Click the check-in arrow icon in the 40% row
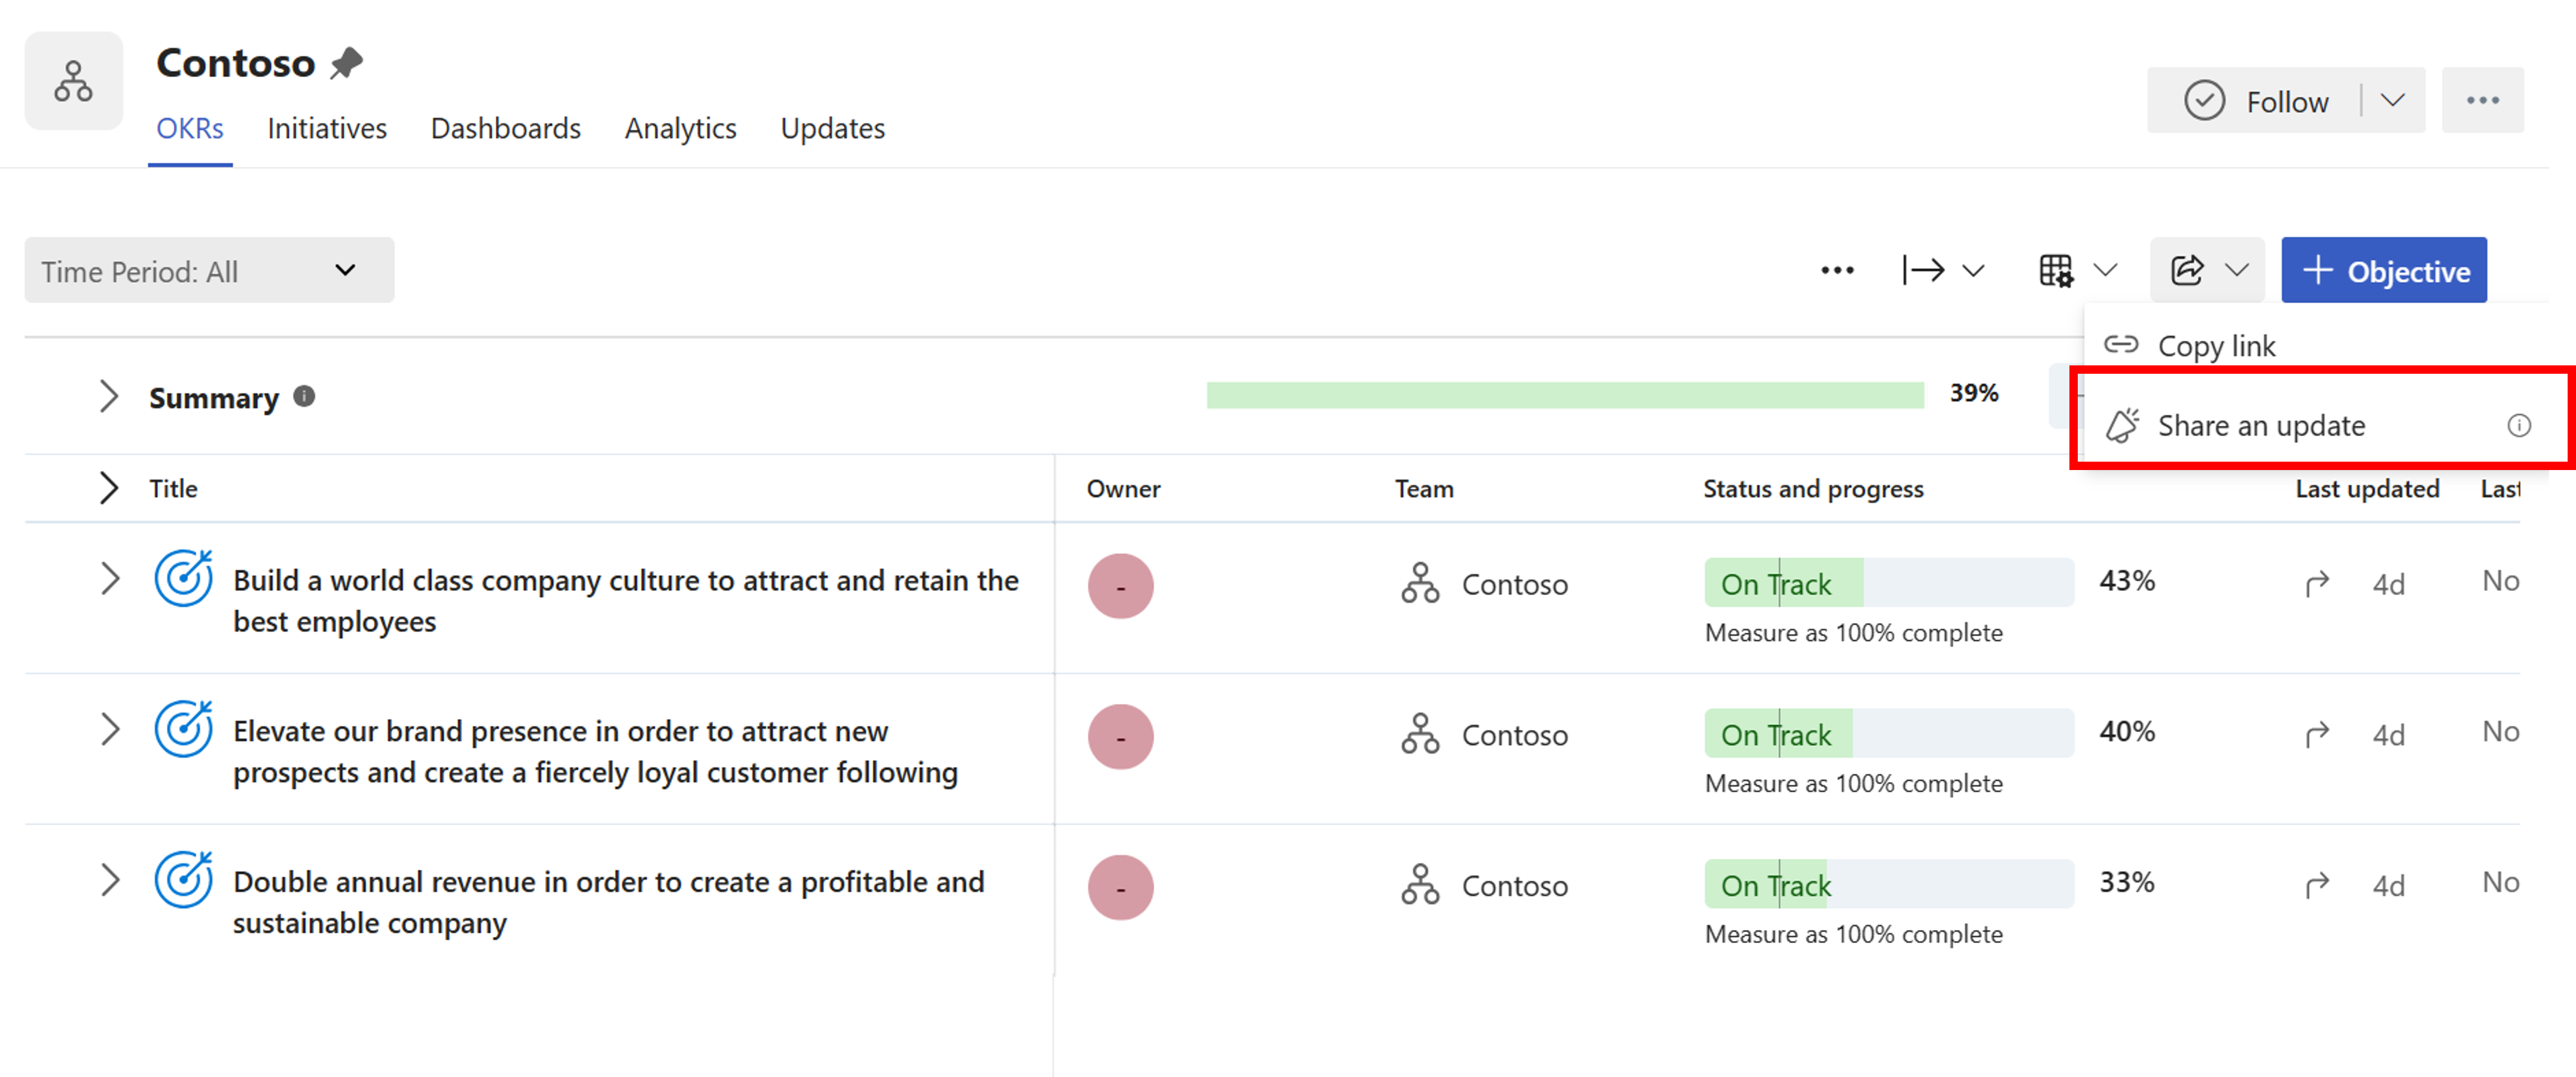 tap(2317, 735)
